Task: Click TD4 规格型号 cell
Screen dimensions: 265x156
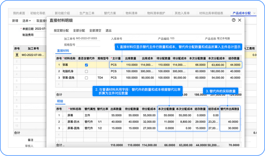Action: 103,78
